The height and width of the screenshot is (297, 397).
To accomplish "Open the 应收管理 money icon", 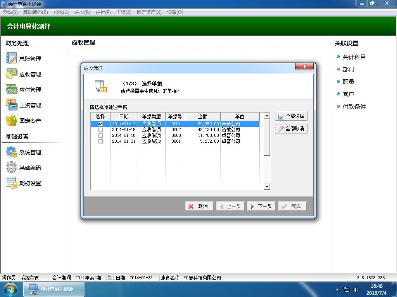I will pyautogui.click(x=11, y=74).
